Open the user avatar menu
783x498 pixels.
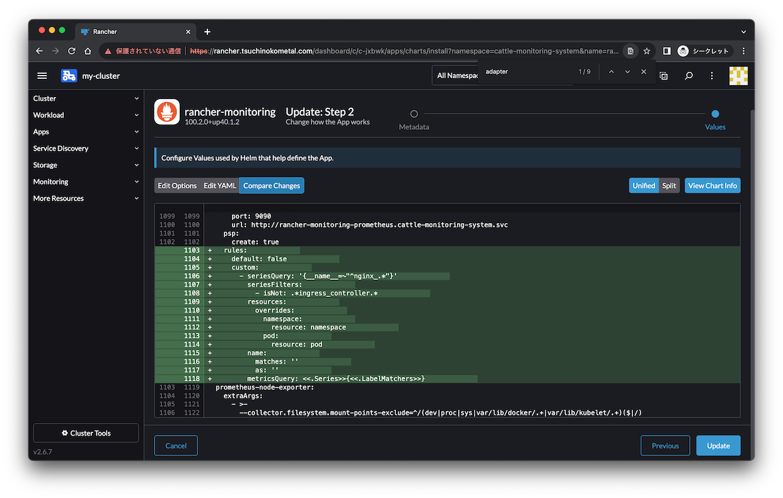739,76
